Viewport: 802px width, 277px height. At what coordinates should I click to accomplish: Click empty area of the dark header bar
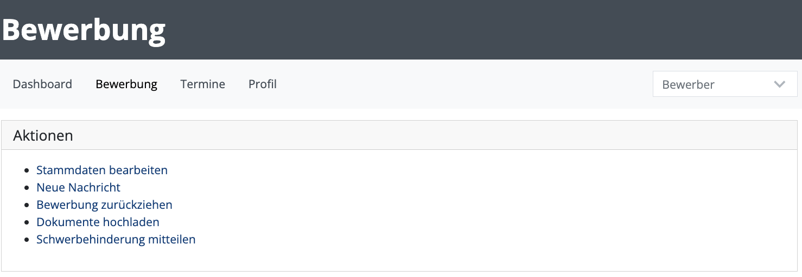pyautogui.click(x=488, y=30)
